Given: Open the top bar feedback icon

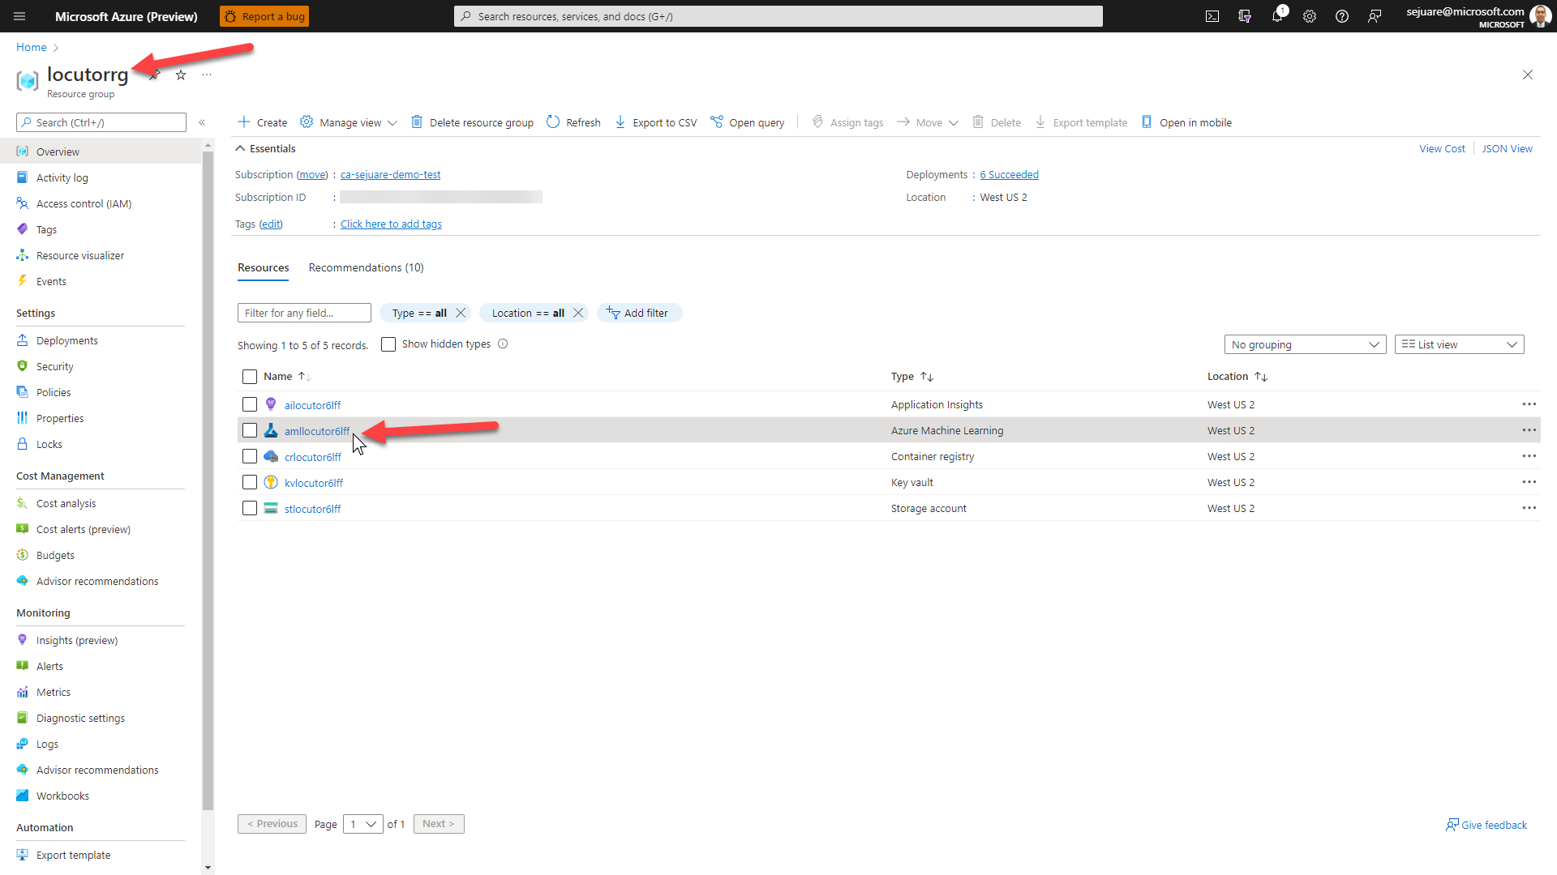Looking at the screenshot, I should tap(1375, 16).
